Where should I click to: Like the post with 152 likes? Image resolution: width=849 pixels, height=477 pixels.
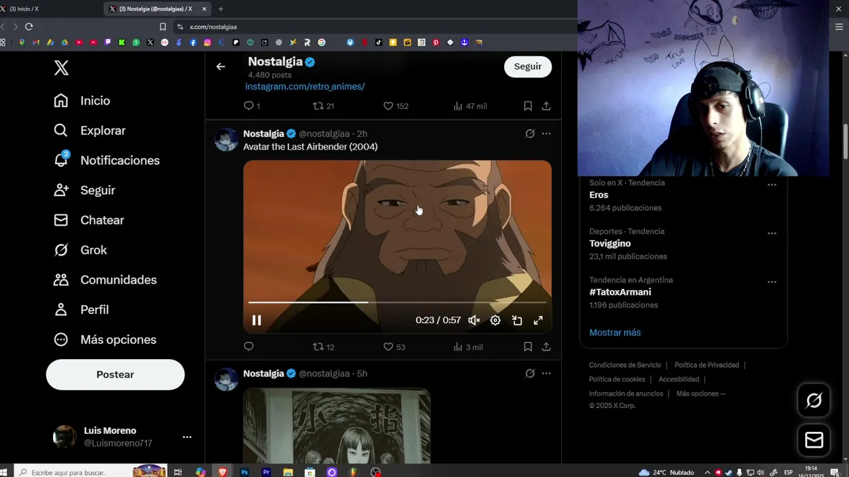pyautogui.click(x=396, y=106)
